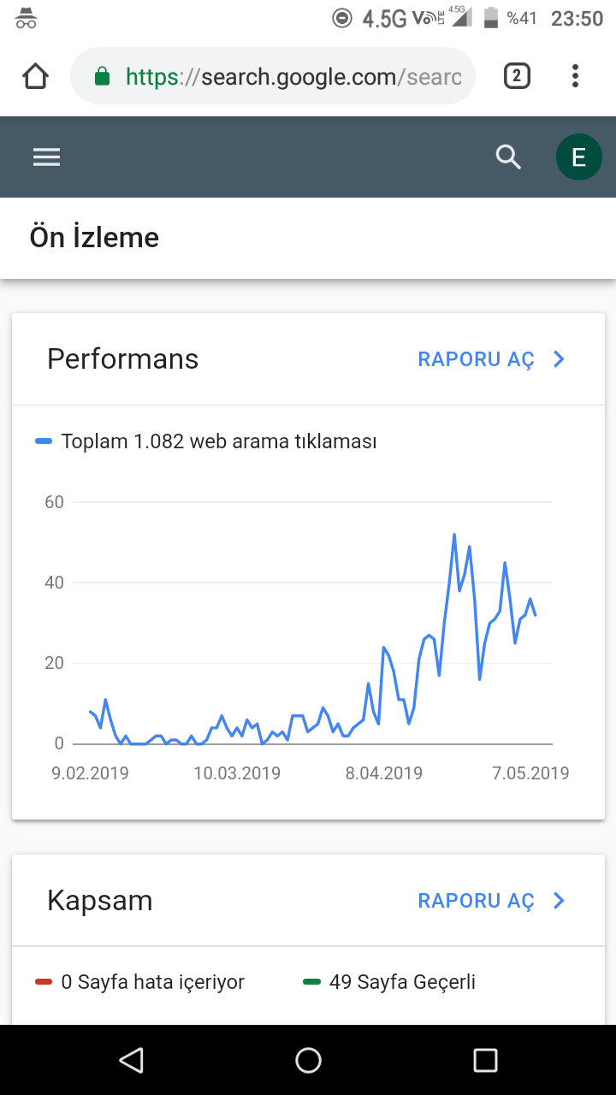The height and width of the screenshot is (1095, 616).
Task: Click the Kapsam RAPORU AÇ link
Action: (476, 901)
